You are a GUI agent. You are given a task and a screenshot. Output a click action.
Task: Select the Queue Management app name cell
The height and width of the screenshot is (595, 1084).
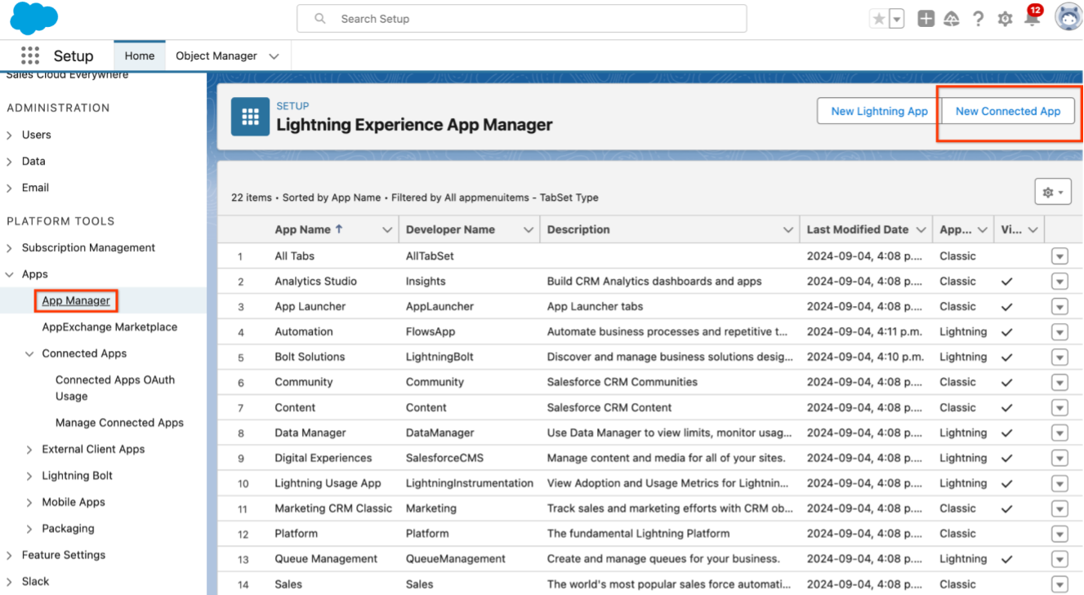pos(326,559)
